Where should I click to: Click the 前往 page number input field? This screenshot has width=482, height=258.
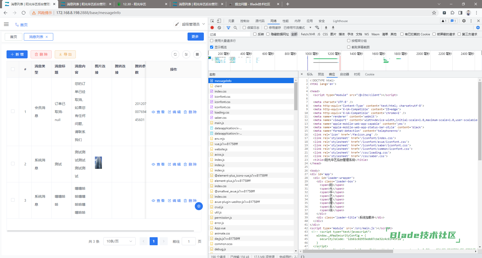(189, 241)
